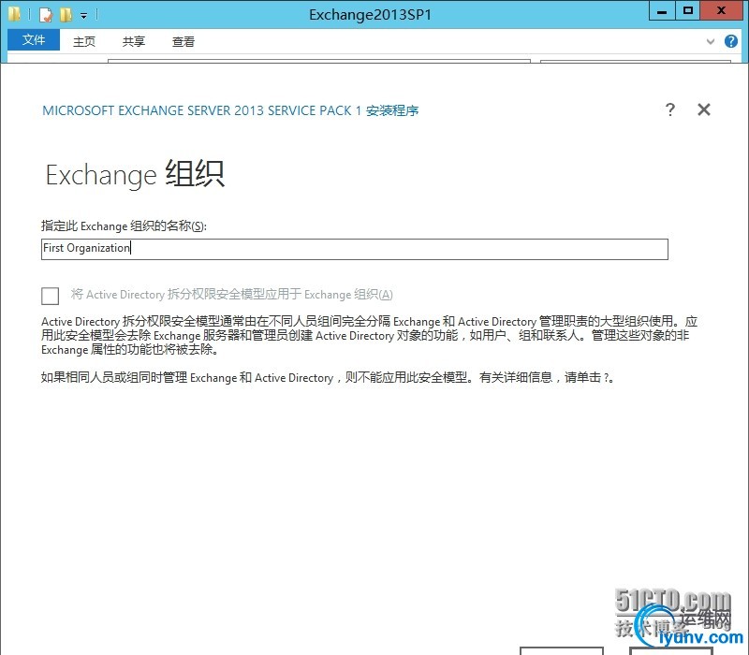Open the 文件 ribbon tab
Screen dimensions: 749x655
point(34,40)
